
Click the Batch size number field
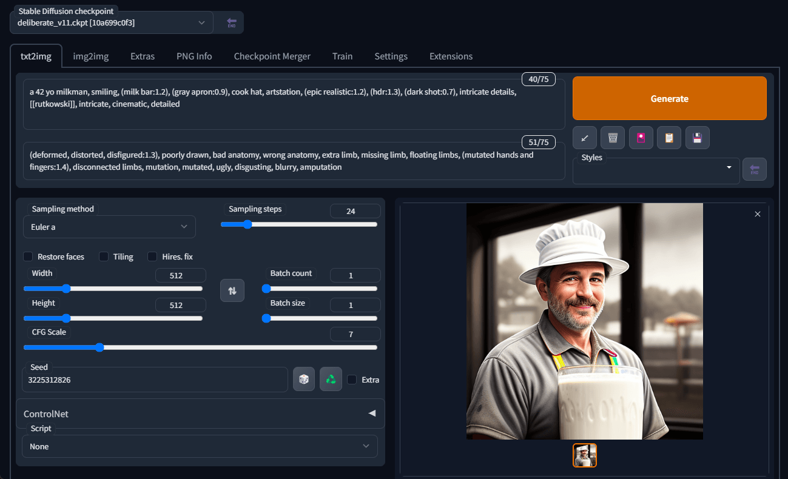(x=355, y=305)
